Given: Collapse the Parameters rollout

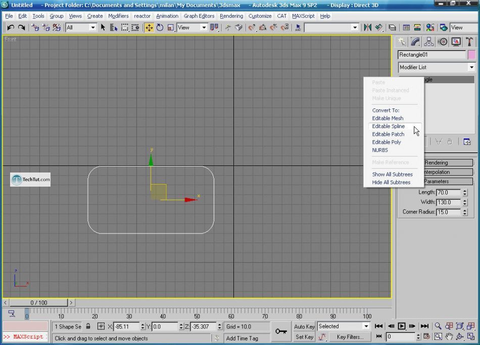Looking at the screenshot, I should 448,182.
